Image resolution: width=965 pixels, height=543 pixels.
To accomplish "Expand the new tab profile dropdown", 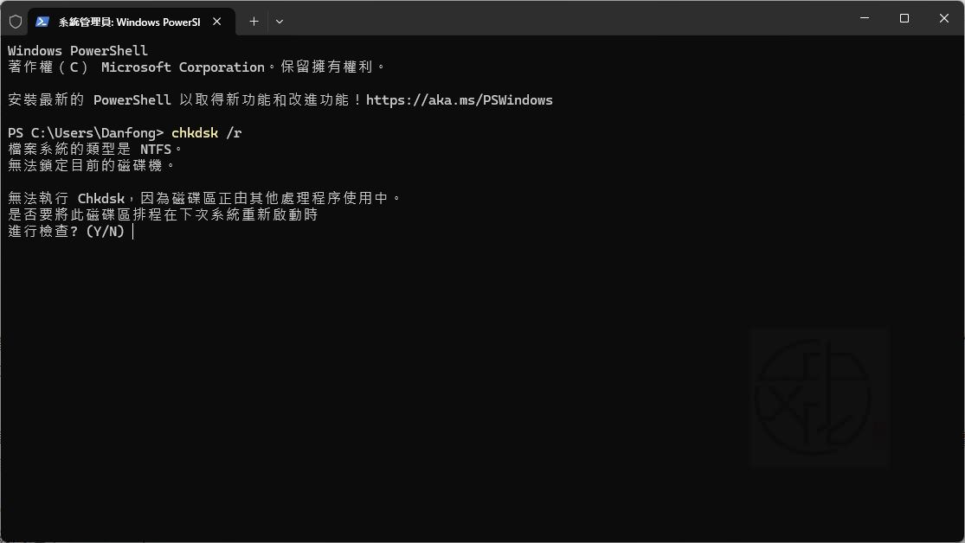I will pos(280,22).
